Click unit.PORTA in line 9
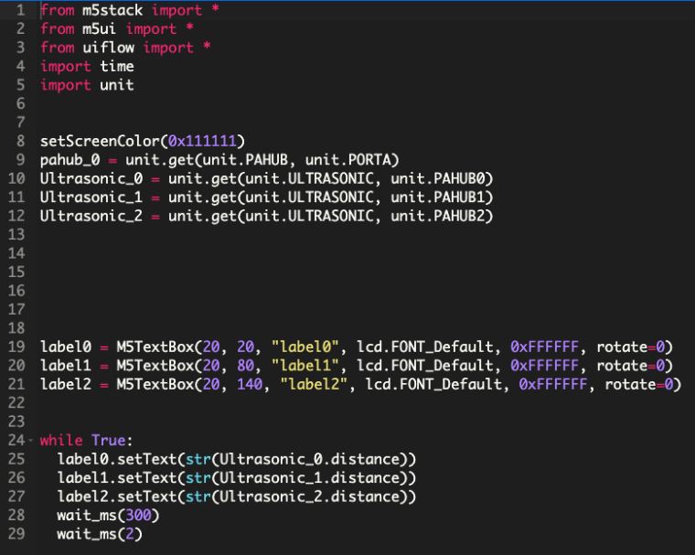The image size is (695, 555). pyautogui.click(x=347, y=160)
